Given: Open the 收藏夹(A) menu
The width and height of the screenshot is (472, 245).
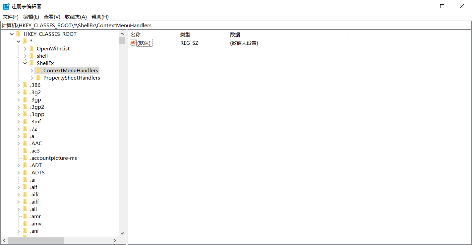Looking at the screenshot, I should tap(76, 17).
